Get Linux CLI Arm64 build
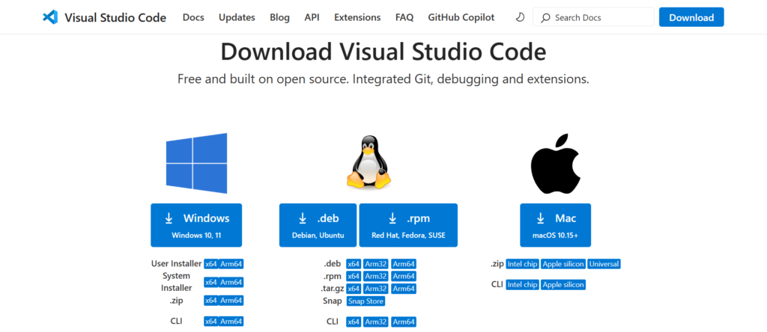The height and width of the screenshot is (332, 767). click(404, 322)
